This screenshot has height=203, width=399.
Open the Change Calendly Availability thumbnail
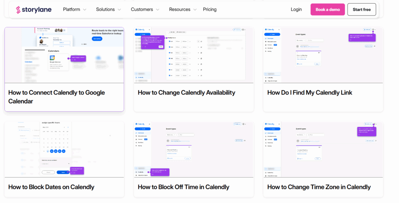tap(194, 55)
